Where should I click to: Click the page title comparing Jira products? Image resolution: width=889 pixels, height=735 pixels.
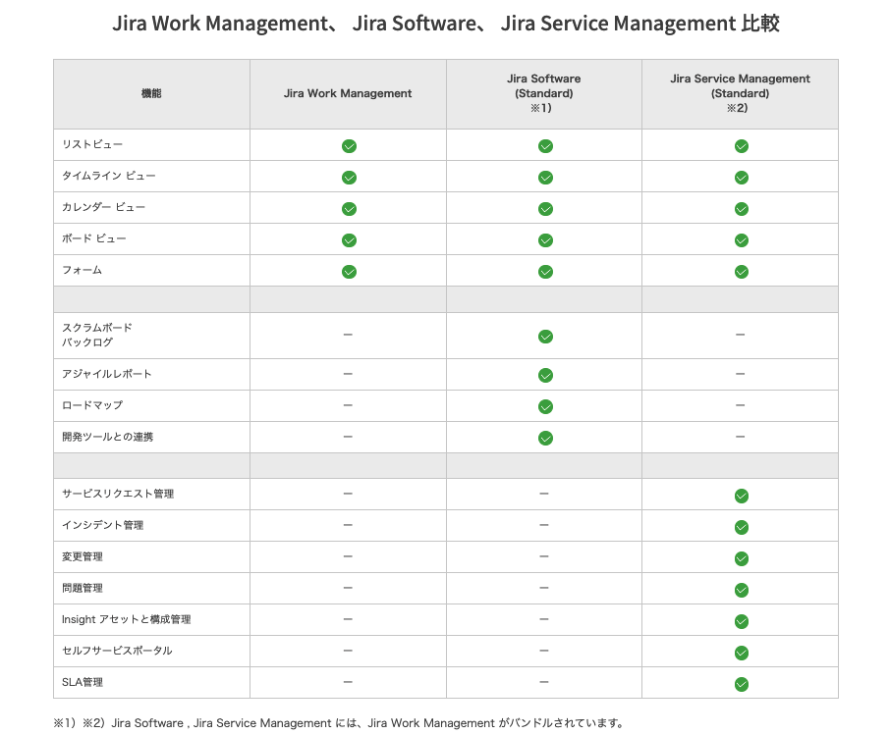point(445,24)
